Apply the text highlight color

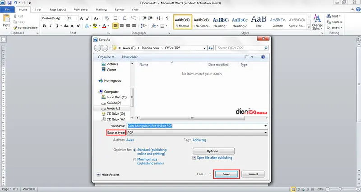coord(95,26)
